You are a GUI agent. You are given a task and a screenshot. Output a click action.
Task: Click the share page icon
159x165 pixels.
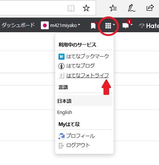150,8
